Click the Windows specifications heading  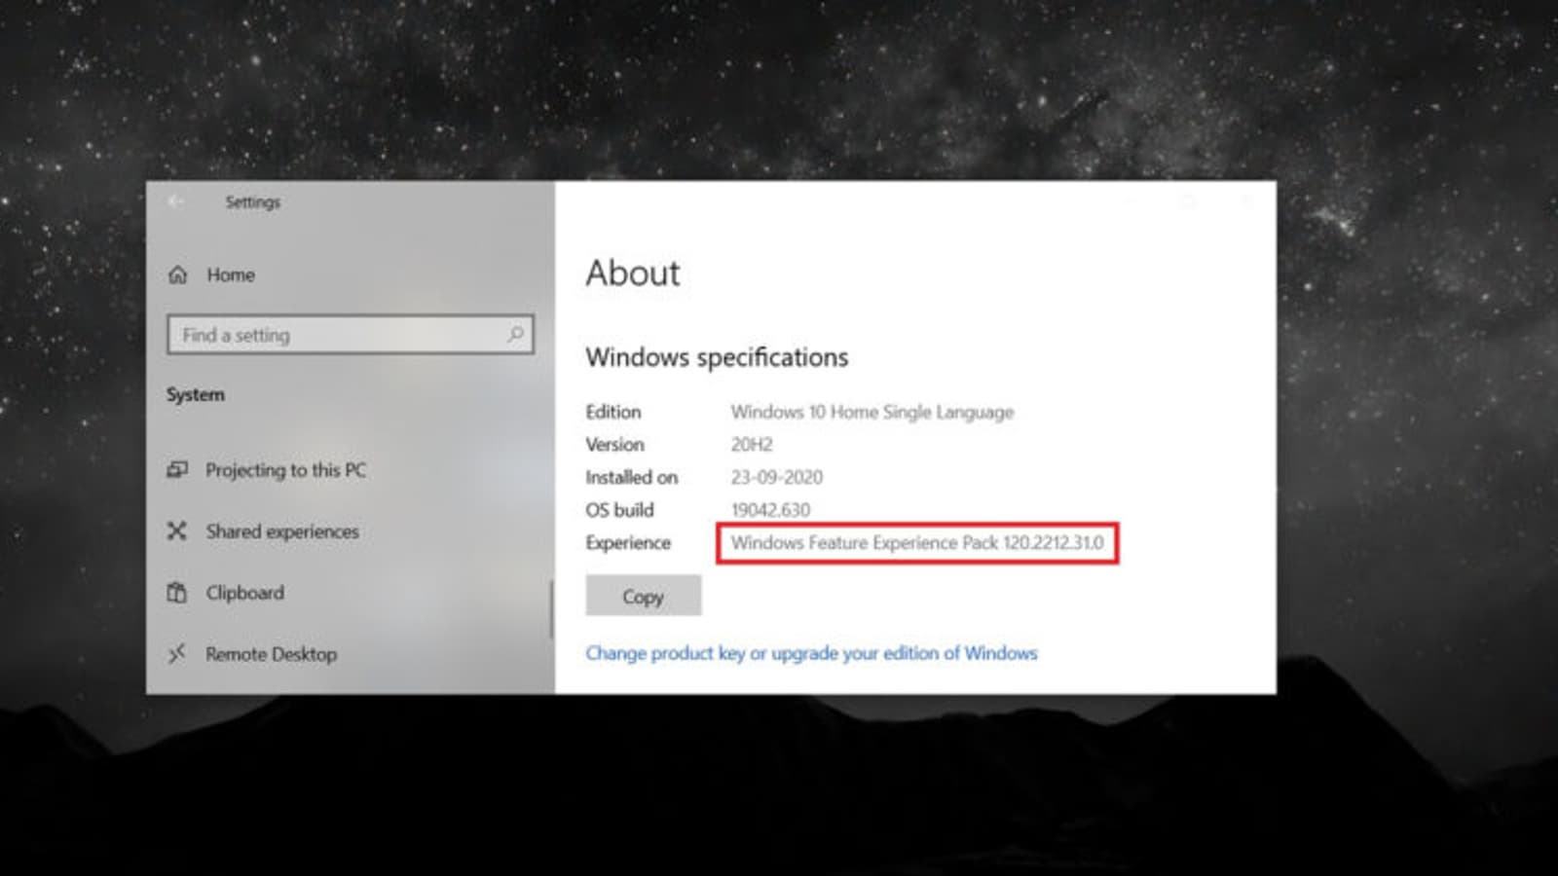pos(717,357)
